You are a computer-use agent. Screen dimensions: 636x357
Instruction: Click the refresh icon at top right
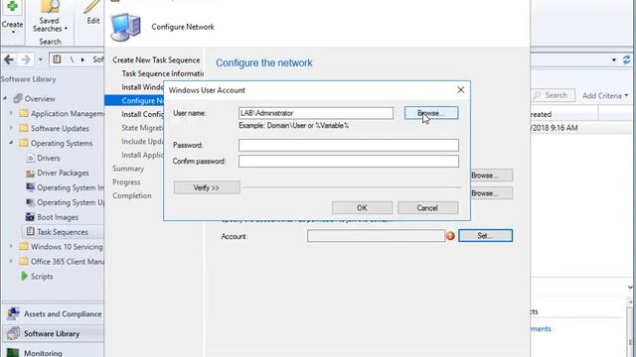tap(627, 59)
